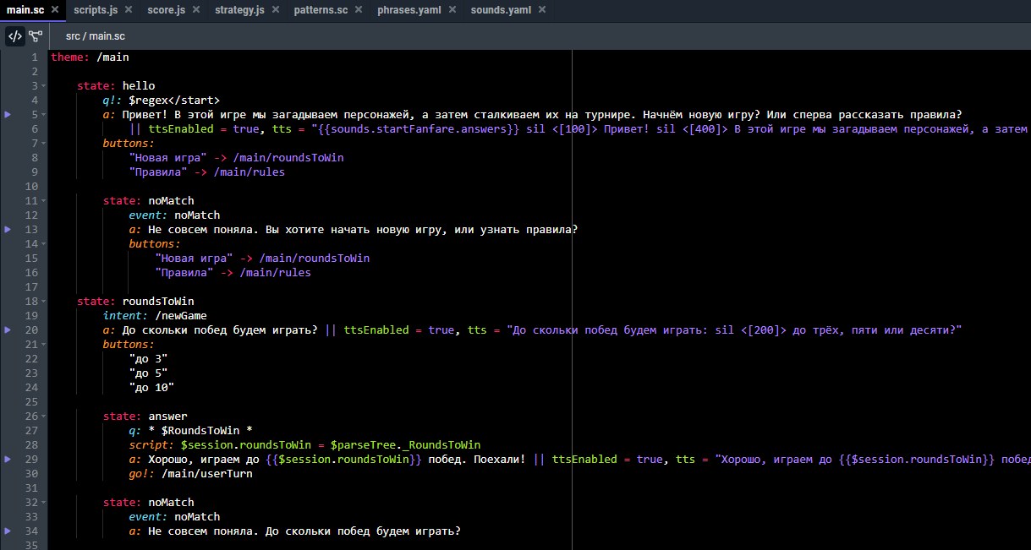Close the sounds.yaml tab
This screenshot has height=550, width=1031.
coord(541,10)
